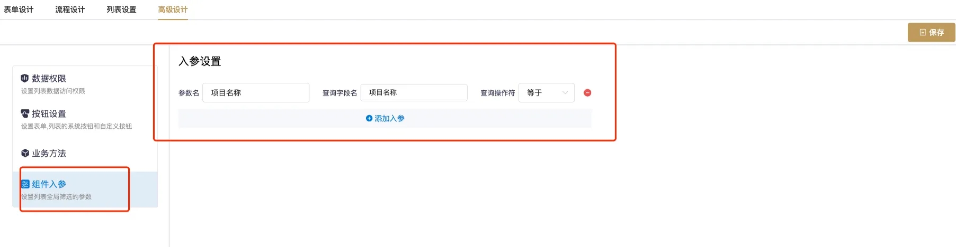Open the 流程设计 tab
This screenshot has width=956, height=247.
(x=70, y=9)
